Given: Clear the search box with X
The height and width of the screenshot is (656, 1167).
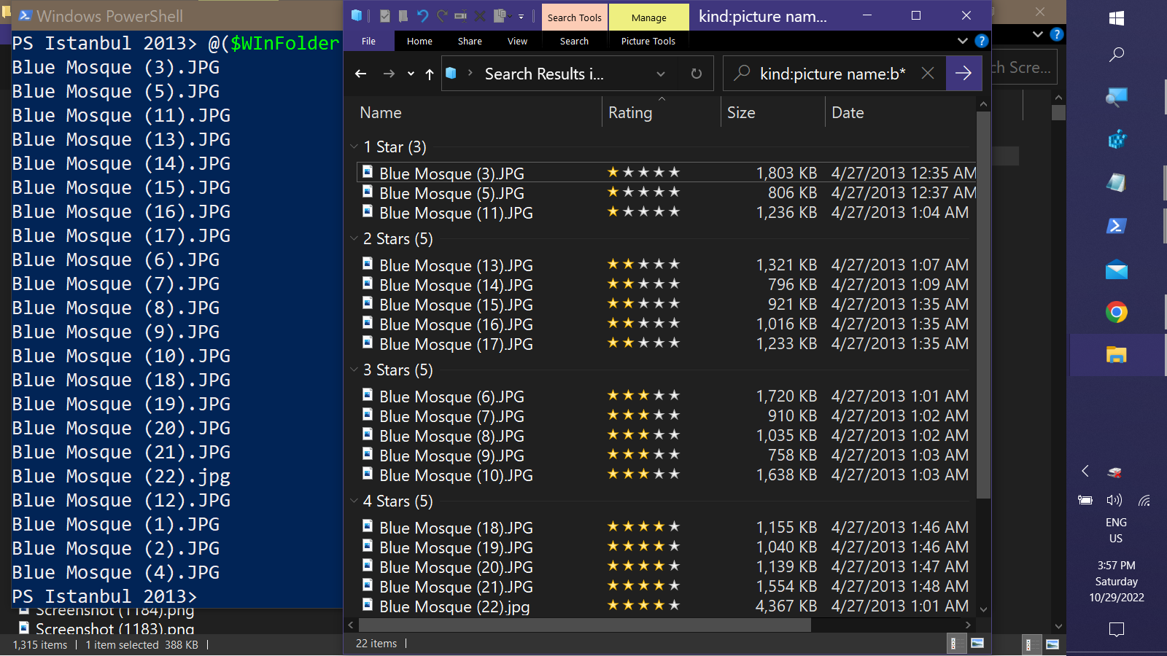Looking at the screenshot, I should [x=928, y=74].
